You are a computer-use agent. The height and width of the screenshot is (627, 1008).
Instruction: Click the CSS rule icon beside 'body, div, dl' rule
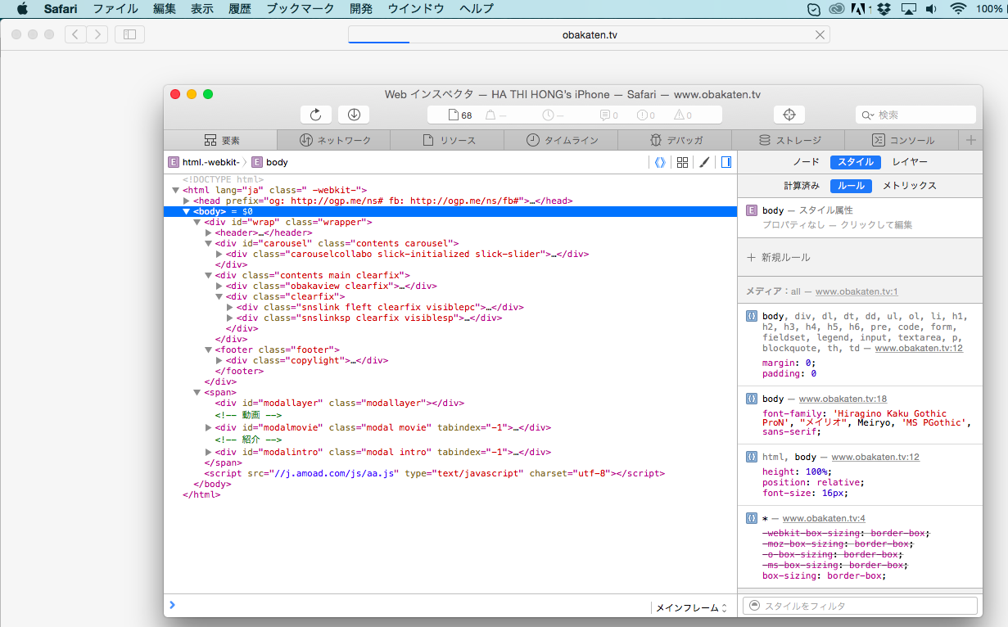(752, 316)
